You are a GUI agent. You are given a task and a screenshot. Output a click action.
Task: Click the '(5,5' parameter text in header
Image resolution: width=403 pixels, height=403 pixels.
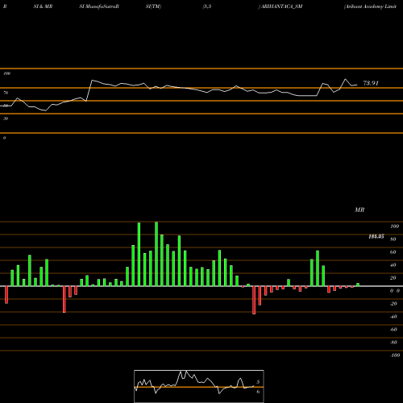(x=207, y=6)
